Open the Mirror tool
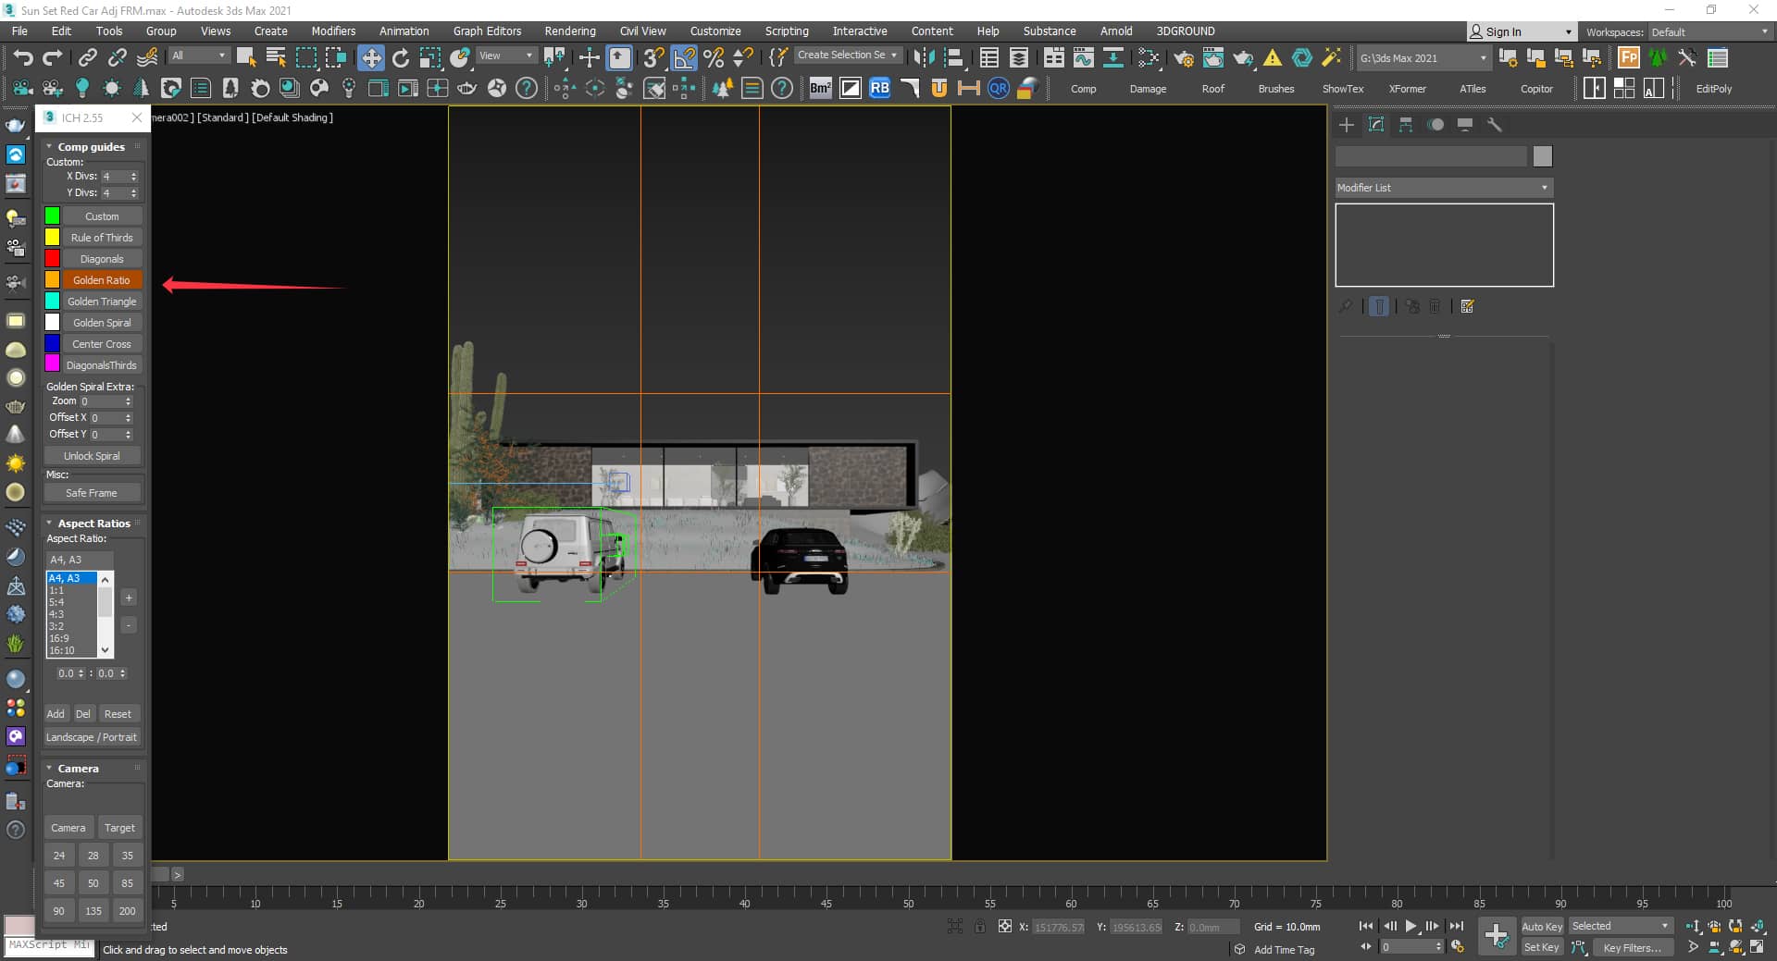 click(x=923, y=58)
